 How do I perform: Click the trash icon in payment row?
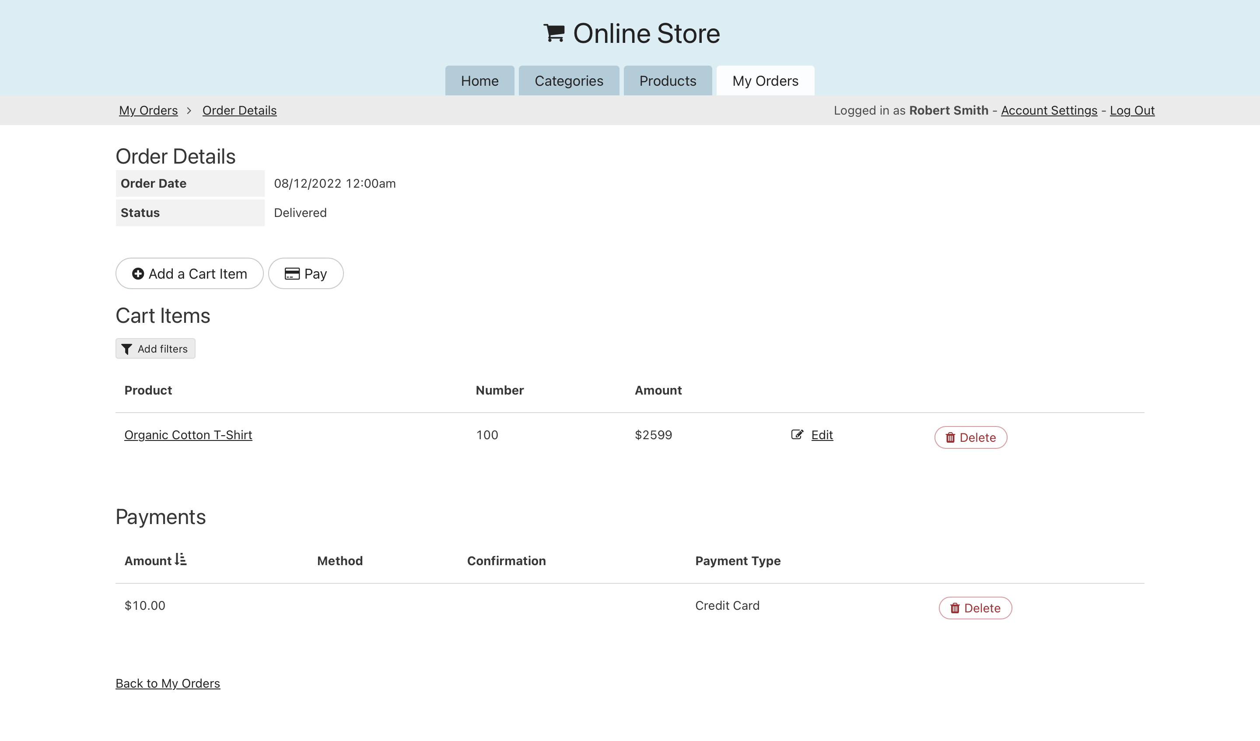(x=955, y=608)
